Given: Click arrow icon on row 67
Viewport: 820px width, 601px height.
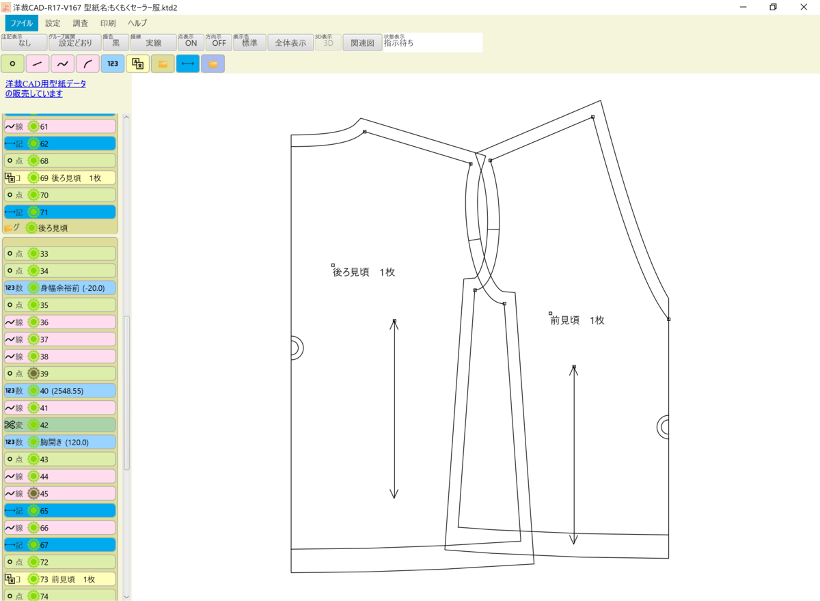Looking at the screenshot, I should coord(10,545).
